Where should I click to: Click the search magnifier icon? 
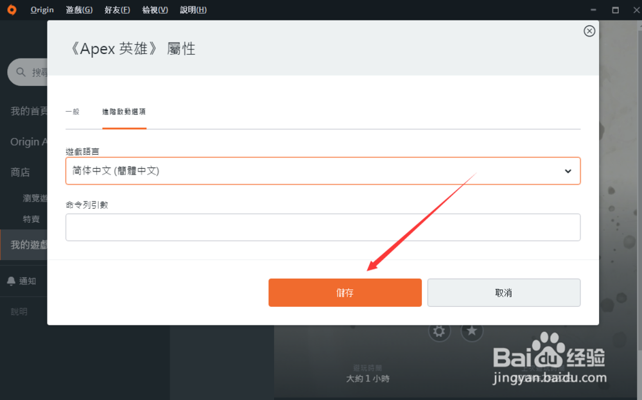21,72
